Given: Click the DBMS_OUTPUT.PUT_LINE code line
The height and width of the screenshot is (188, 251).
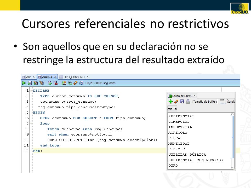Looking at the screenshot, I should [102, 140].
